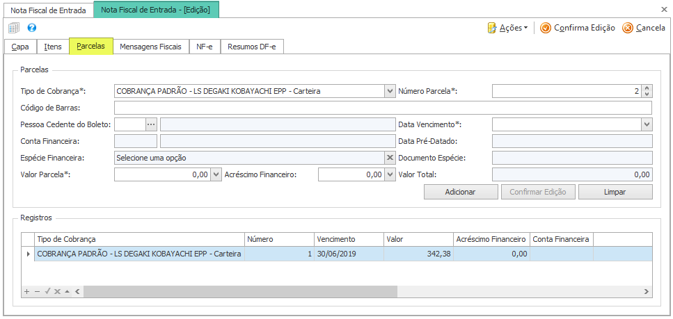Viewport: 673px width, 319px height.
Task: Open the Ações menu
Action: tap(507, 28)
